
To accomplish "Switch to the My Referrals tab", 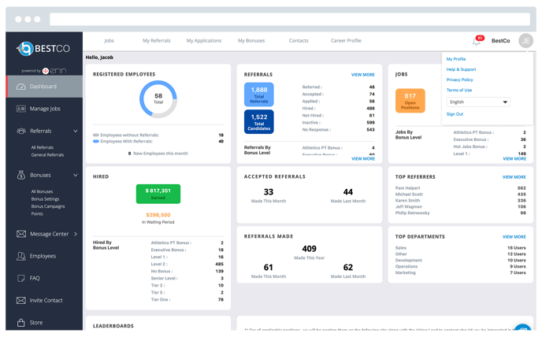I will [156, 40].
